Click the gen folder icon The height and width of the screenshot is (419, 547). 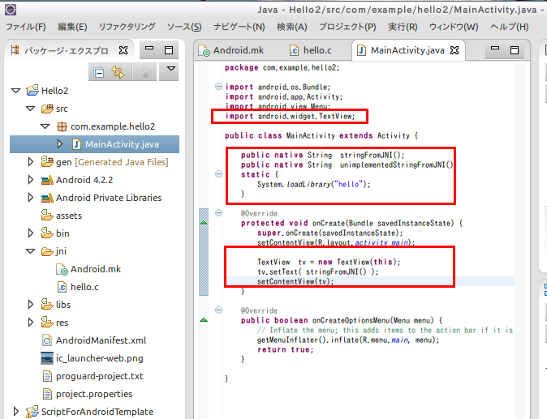[x=47, y=161]
